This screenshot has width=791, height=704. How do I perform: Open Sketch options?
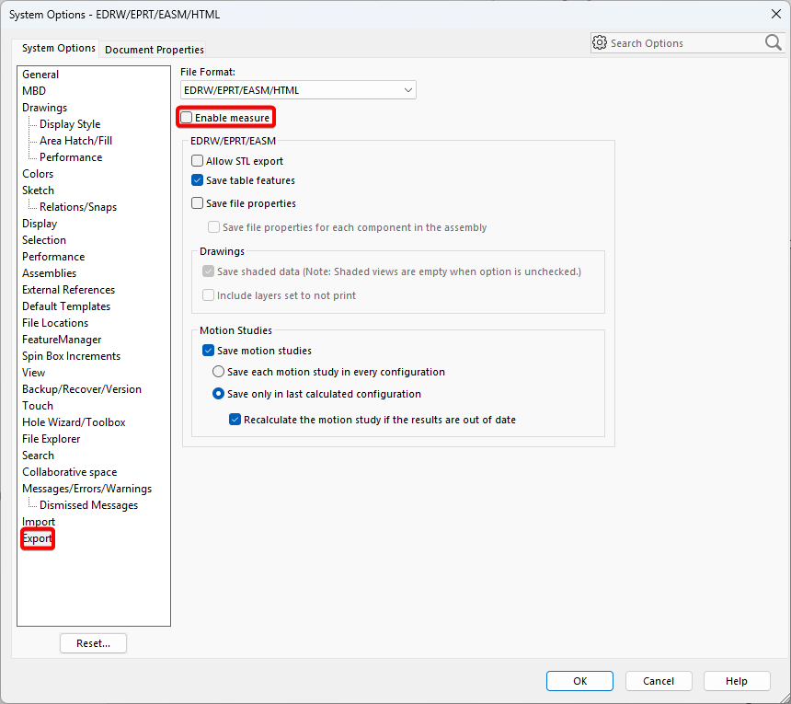(x=38, y=190)
